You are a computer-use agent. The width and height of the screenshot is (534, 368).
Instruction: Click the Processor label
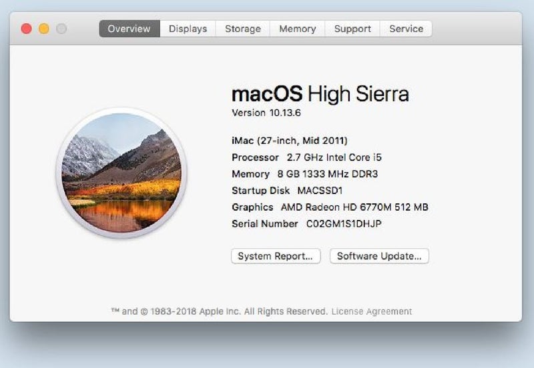coord(255,157)
